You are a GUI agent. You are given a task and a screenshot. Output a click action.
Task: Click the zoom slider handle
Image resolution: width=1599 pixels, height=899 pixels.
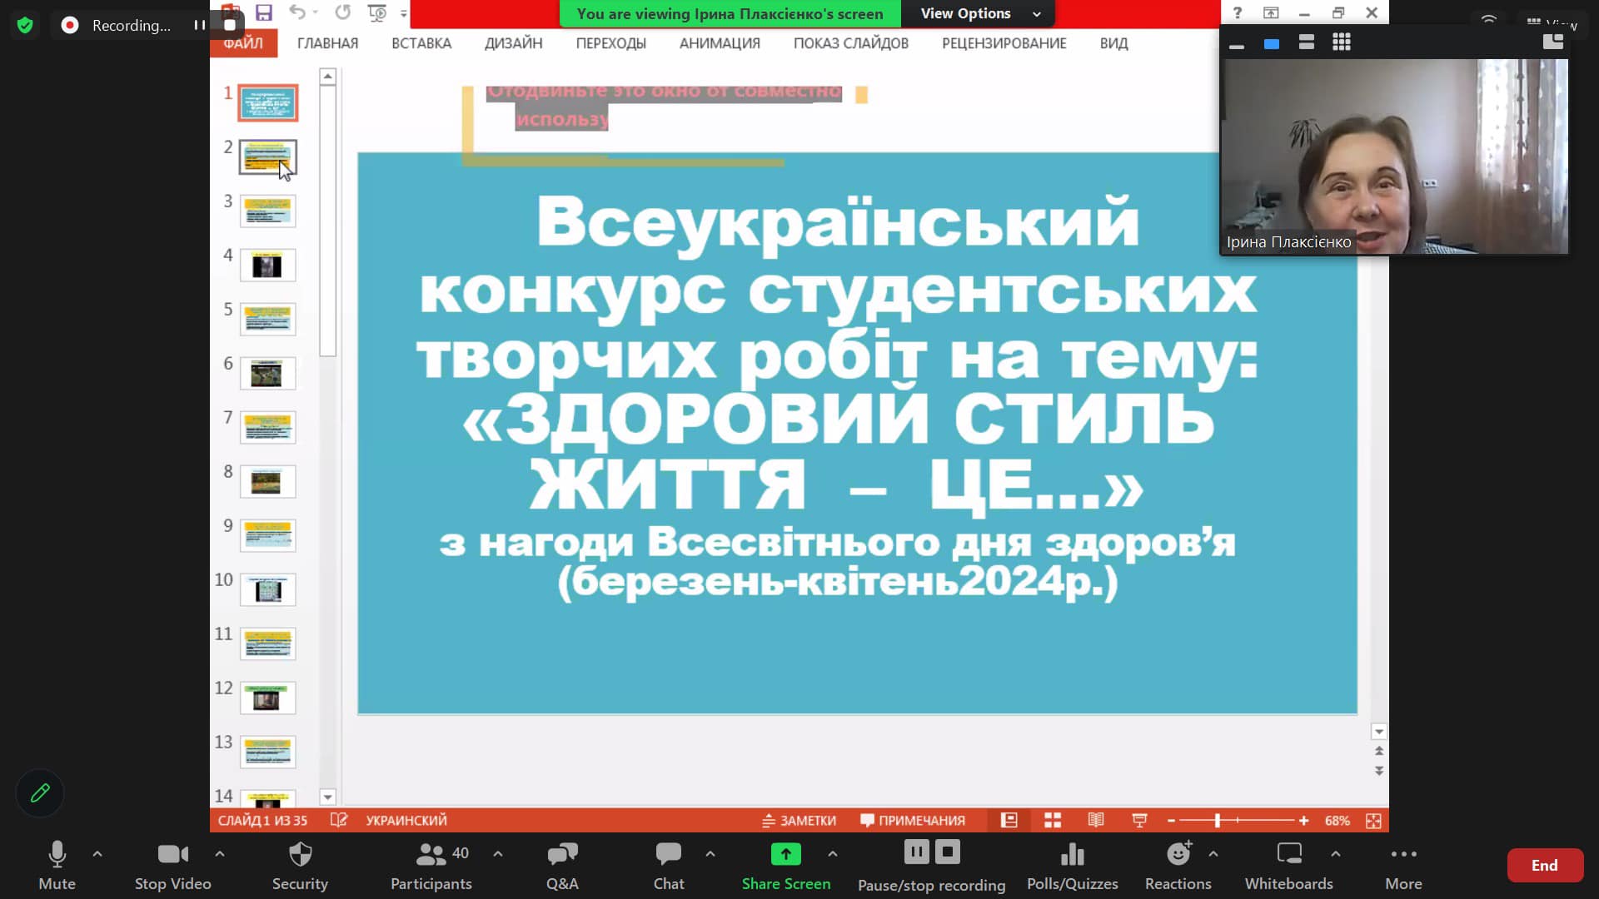coord(1218,821)
